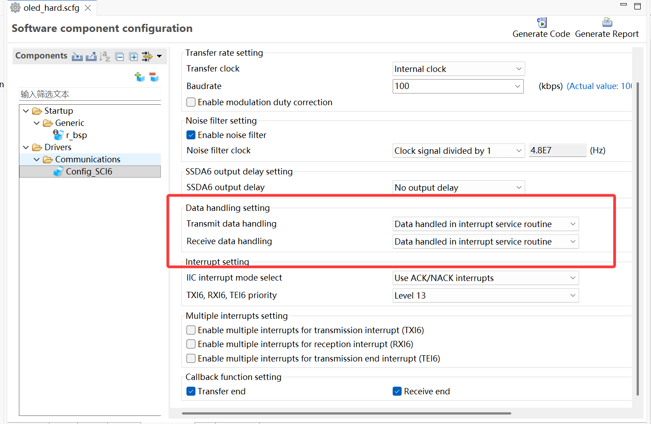Click the 4.8E7 noise filter frequency field
Screen dimensions: 651x424
558,150
